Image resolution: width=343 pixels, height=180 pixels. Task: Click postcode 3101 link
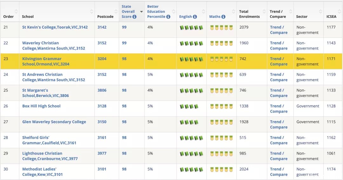102,169
